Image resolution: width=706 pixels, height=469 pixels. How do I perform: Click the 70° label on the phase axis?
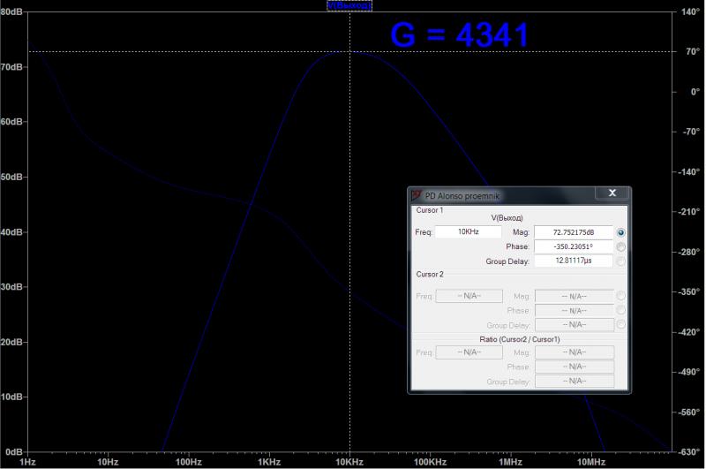(x=693, y=52)
